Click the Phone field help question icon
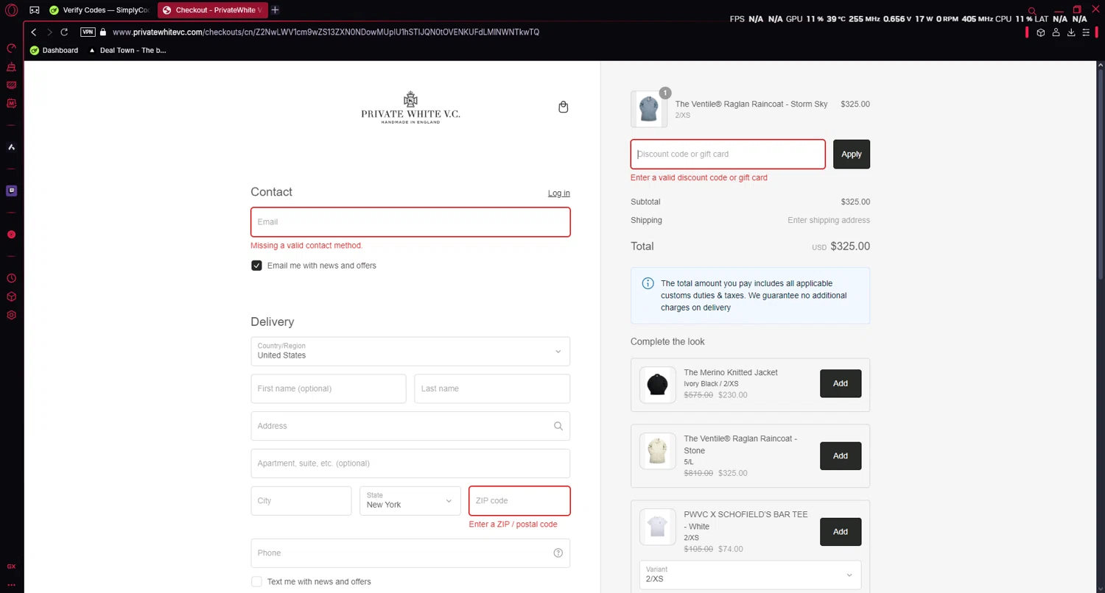The height and width of the screenshot is (593, 1105). tap(558, 553)
